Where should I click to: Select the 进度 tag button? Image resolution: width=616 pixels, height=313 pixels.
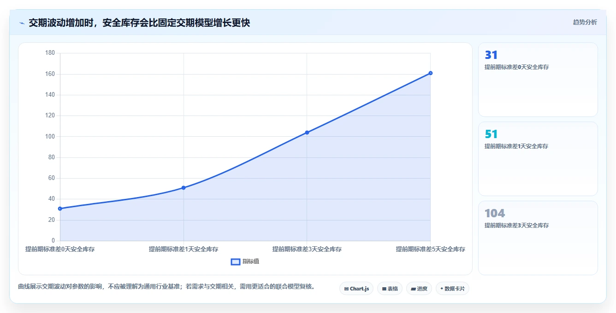click(419, 289)
